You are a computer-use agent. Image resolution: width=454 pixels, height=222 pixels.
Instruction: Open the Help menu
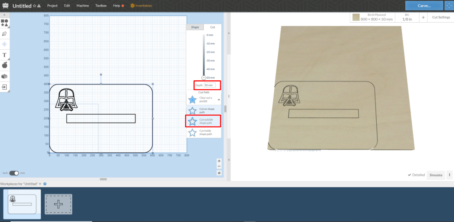117,5
